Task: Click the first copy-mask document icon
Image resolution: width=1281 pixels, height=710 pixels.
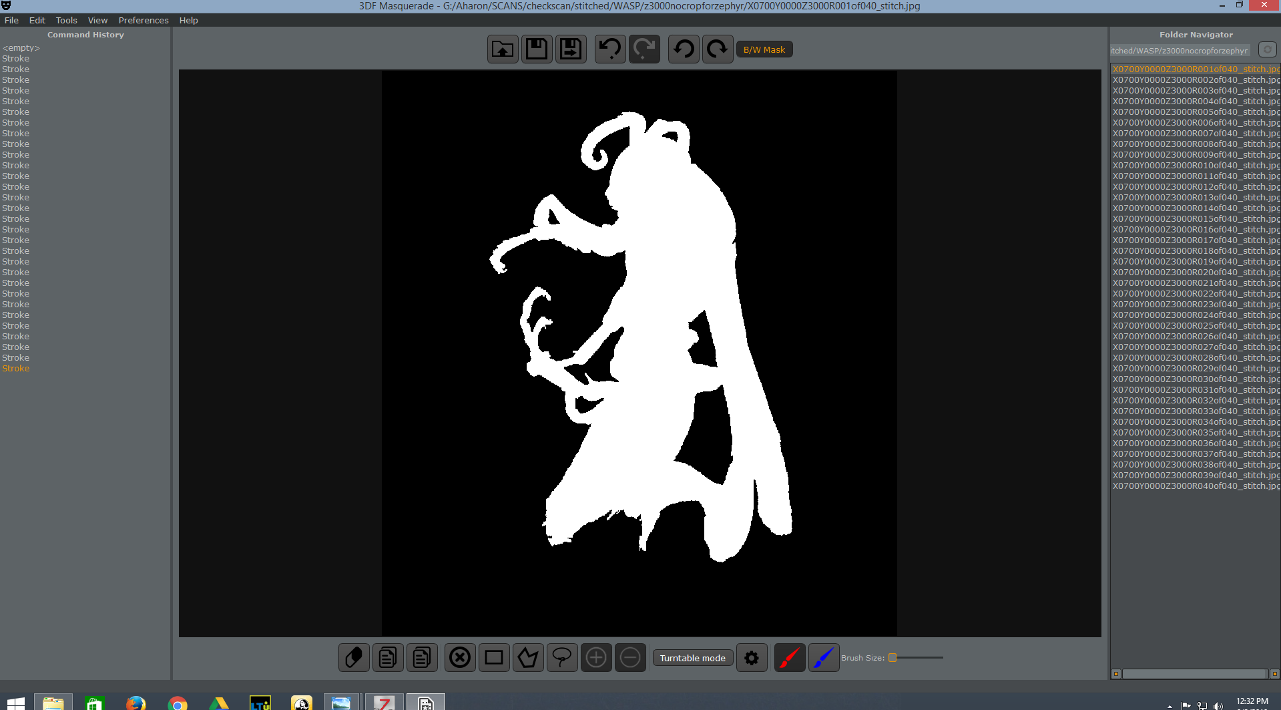Action: pos(388,658)
